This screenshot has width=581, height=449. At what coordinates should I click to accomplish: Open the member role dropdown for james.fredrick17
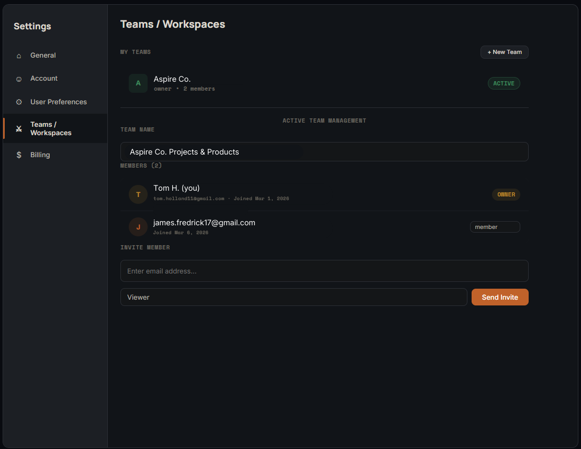494,226
